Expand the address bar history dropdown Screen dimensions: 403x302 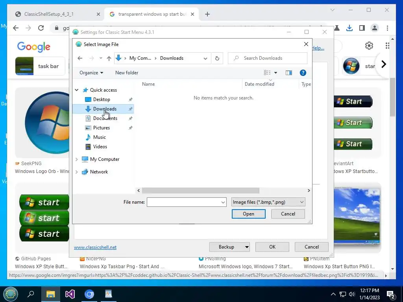205,58
